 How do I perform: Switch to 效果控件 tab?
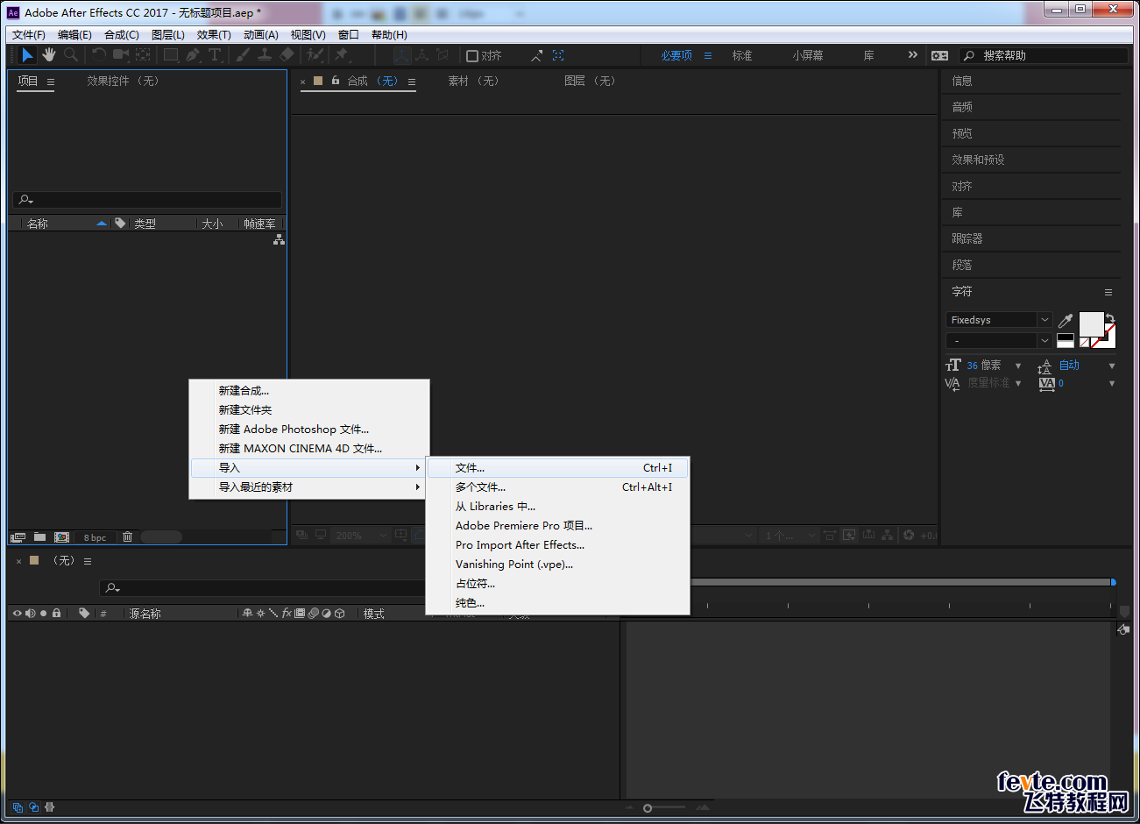[123, 81]
